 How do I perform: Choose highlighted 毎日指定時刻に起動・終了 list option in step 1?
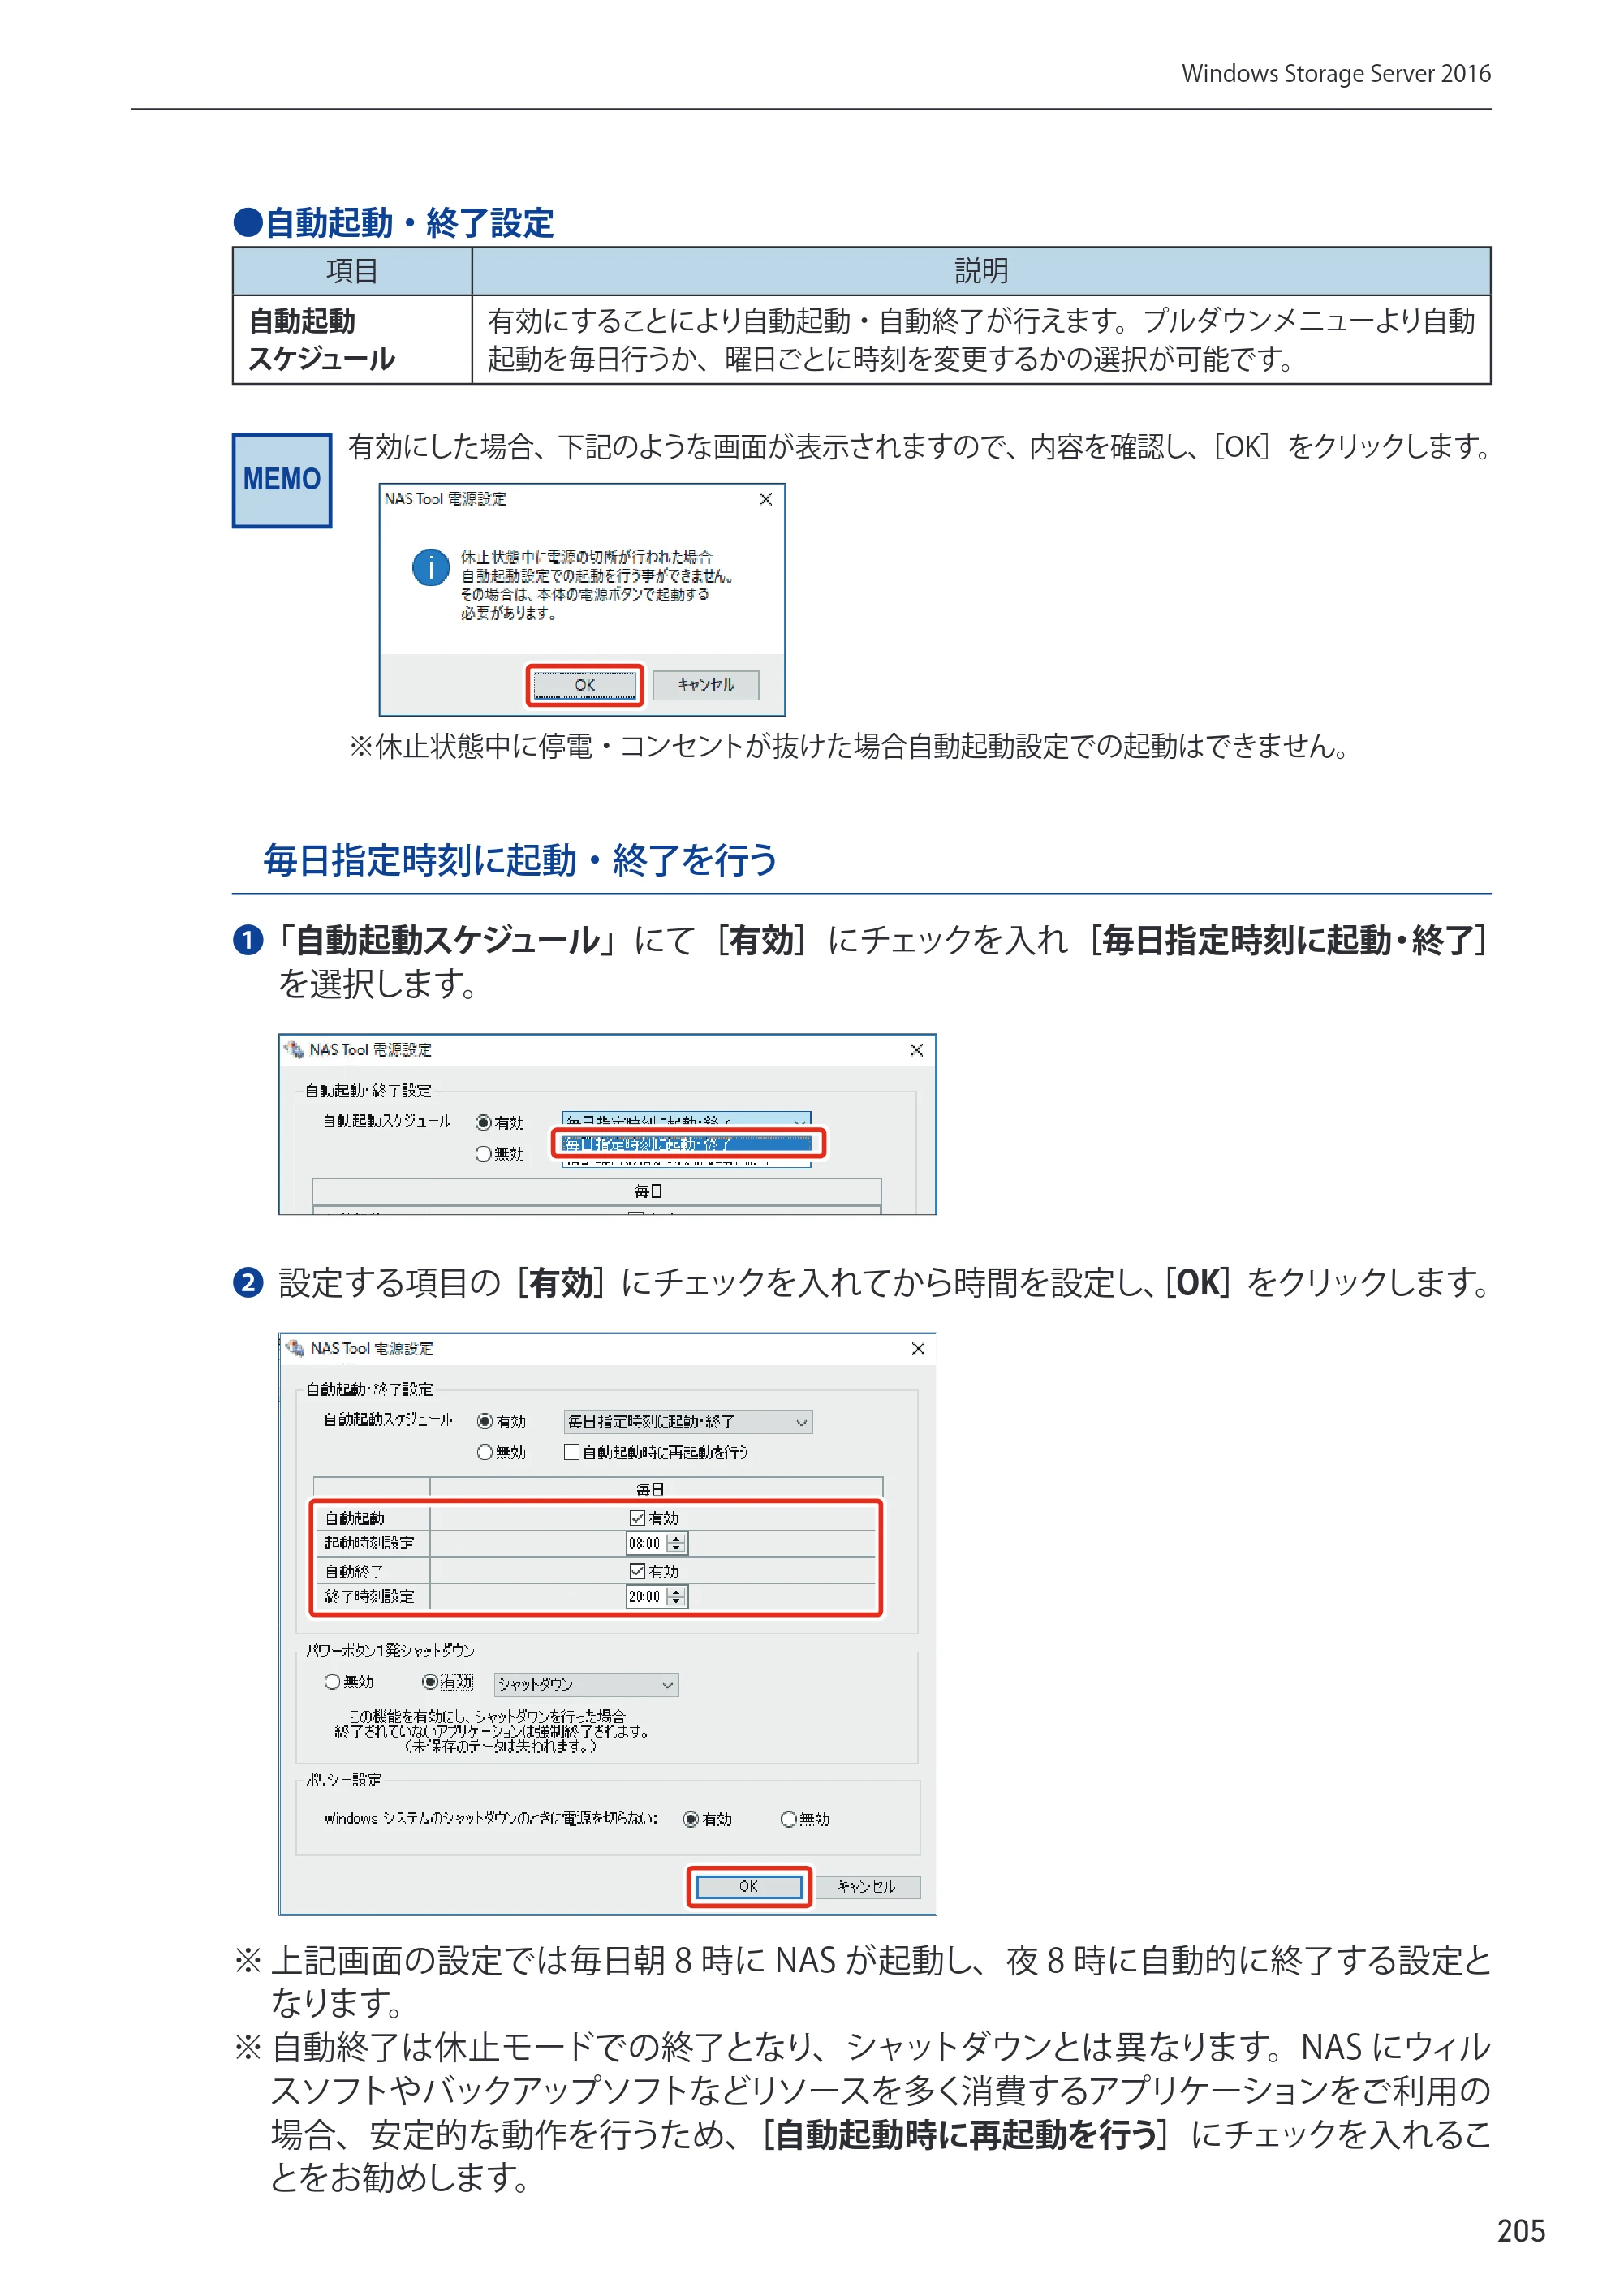[688, 1144]
